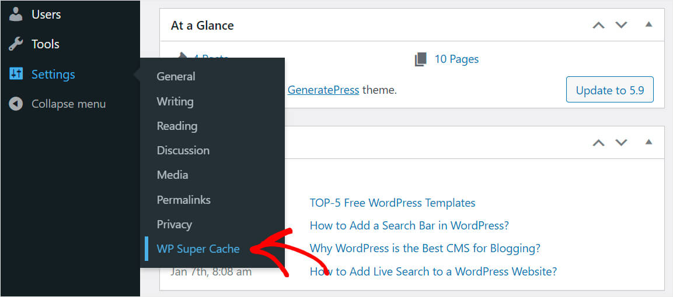Viewport: 673px width, 297px height.
Task: Move At a Glance panel up
Action: (598, 25)
